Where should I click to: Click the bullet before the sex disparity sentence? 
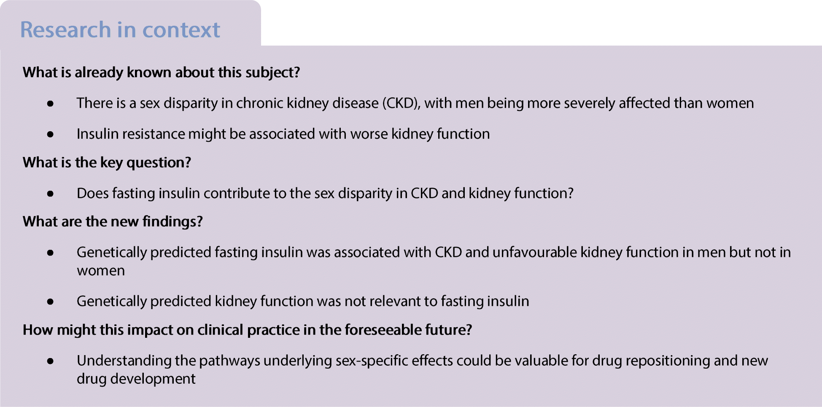click(51, 104)
